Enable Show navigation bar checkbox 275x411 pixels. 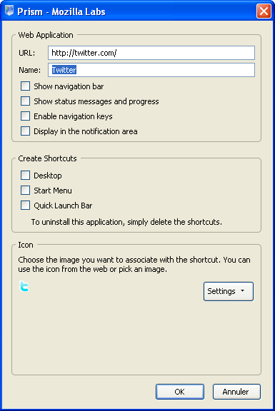click(25, 86)
